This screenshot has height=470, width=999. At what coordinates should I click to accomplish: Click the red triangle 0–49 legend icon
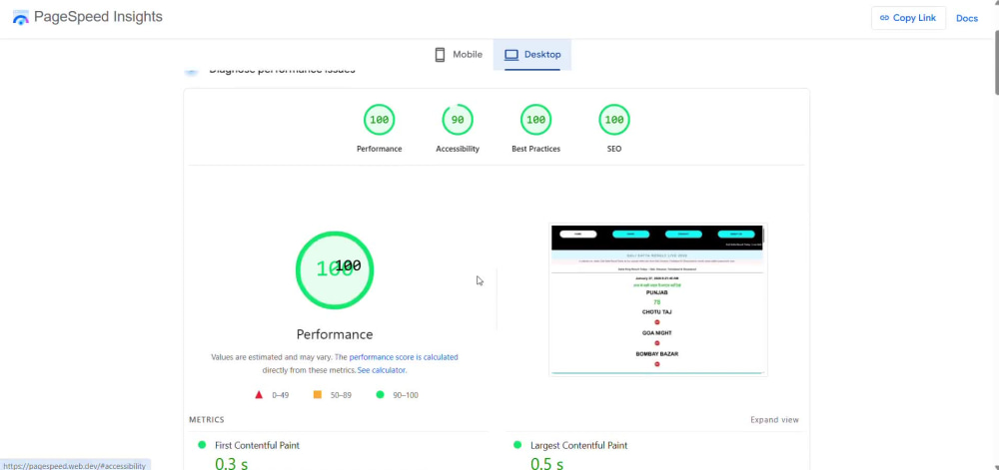259,395
